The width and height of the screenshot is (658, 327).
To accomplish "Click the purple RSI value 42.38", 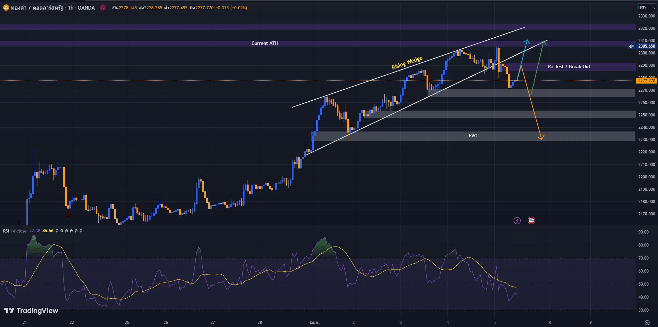I will coord(35,231).
